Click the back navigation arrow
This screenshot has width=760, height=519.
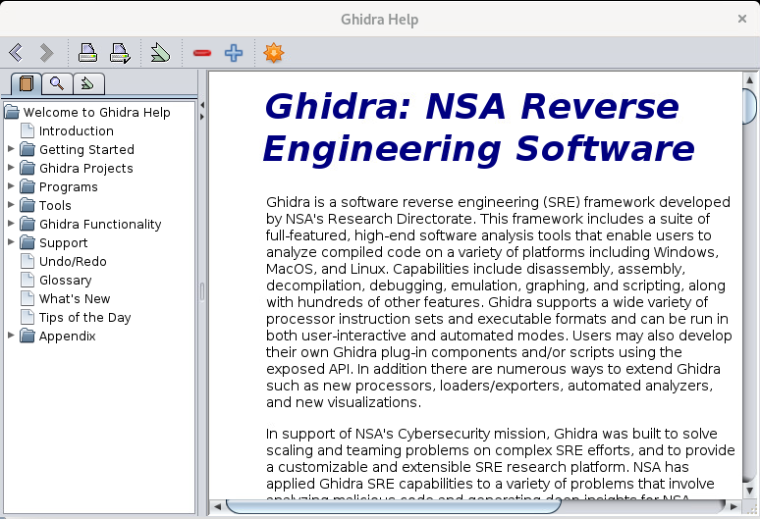[x=16, y=53]
